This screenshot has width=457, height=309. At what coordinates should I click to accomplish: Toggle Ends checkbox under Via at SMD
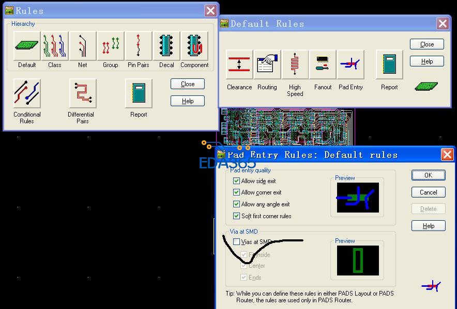[x=243, y=278]
